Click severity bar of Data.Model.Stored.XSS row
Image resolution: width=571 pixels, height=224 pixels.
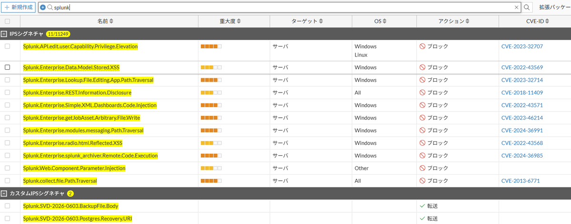point(211,67)
